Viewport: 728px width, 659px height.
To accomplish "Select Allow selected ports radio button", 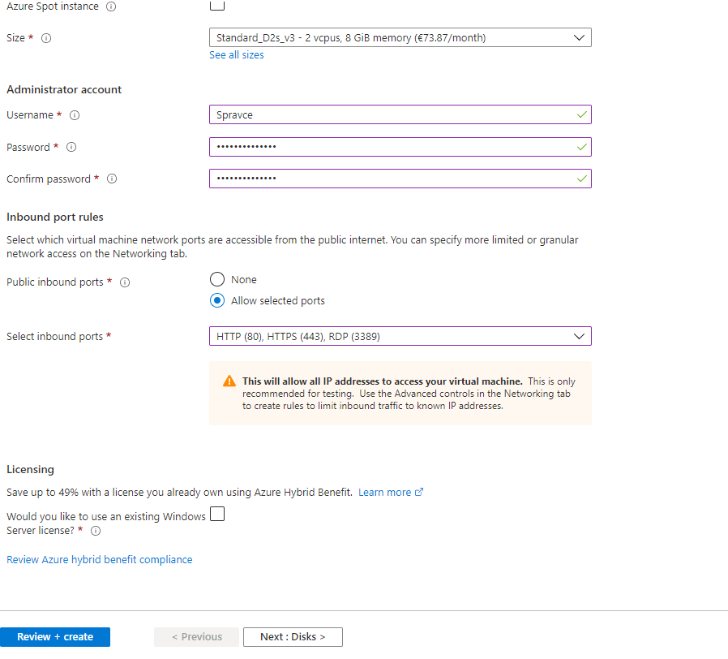I will (x=217, y=300).
